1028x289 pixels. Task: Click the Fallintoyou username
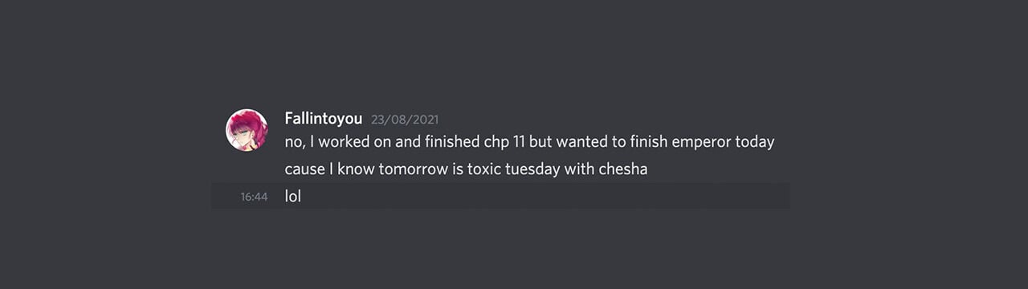click(324, 119)
